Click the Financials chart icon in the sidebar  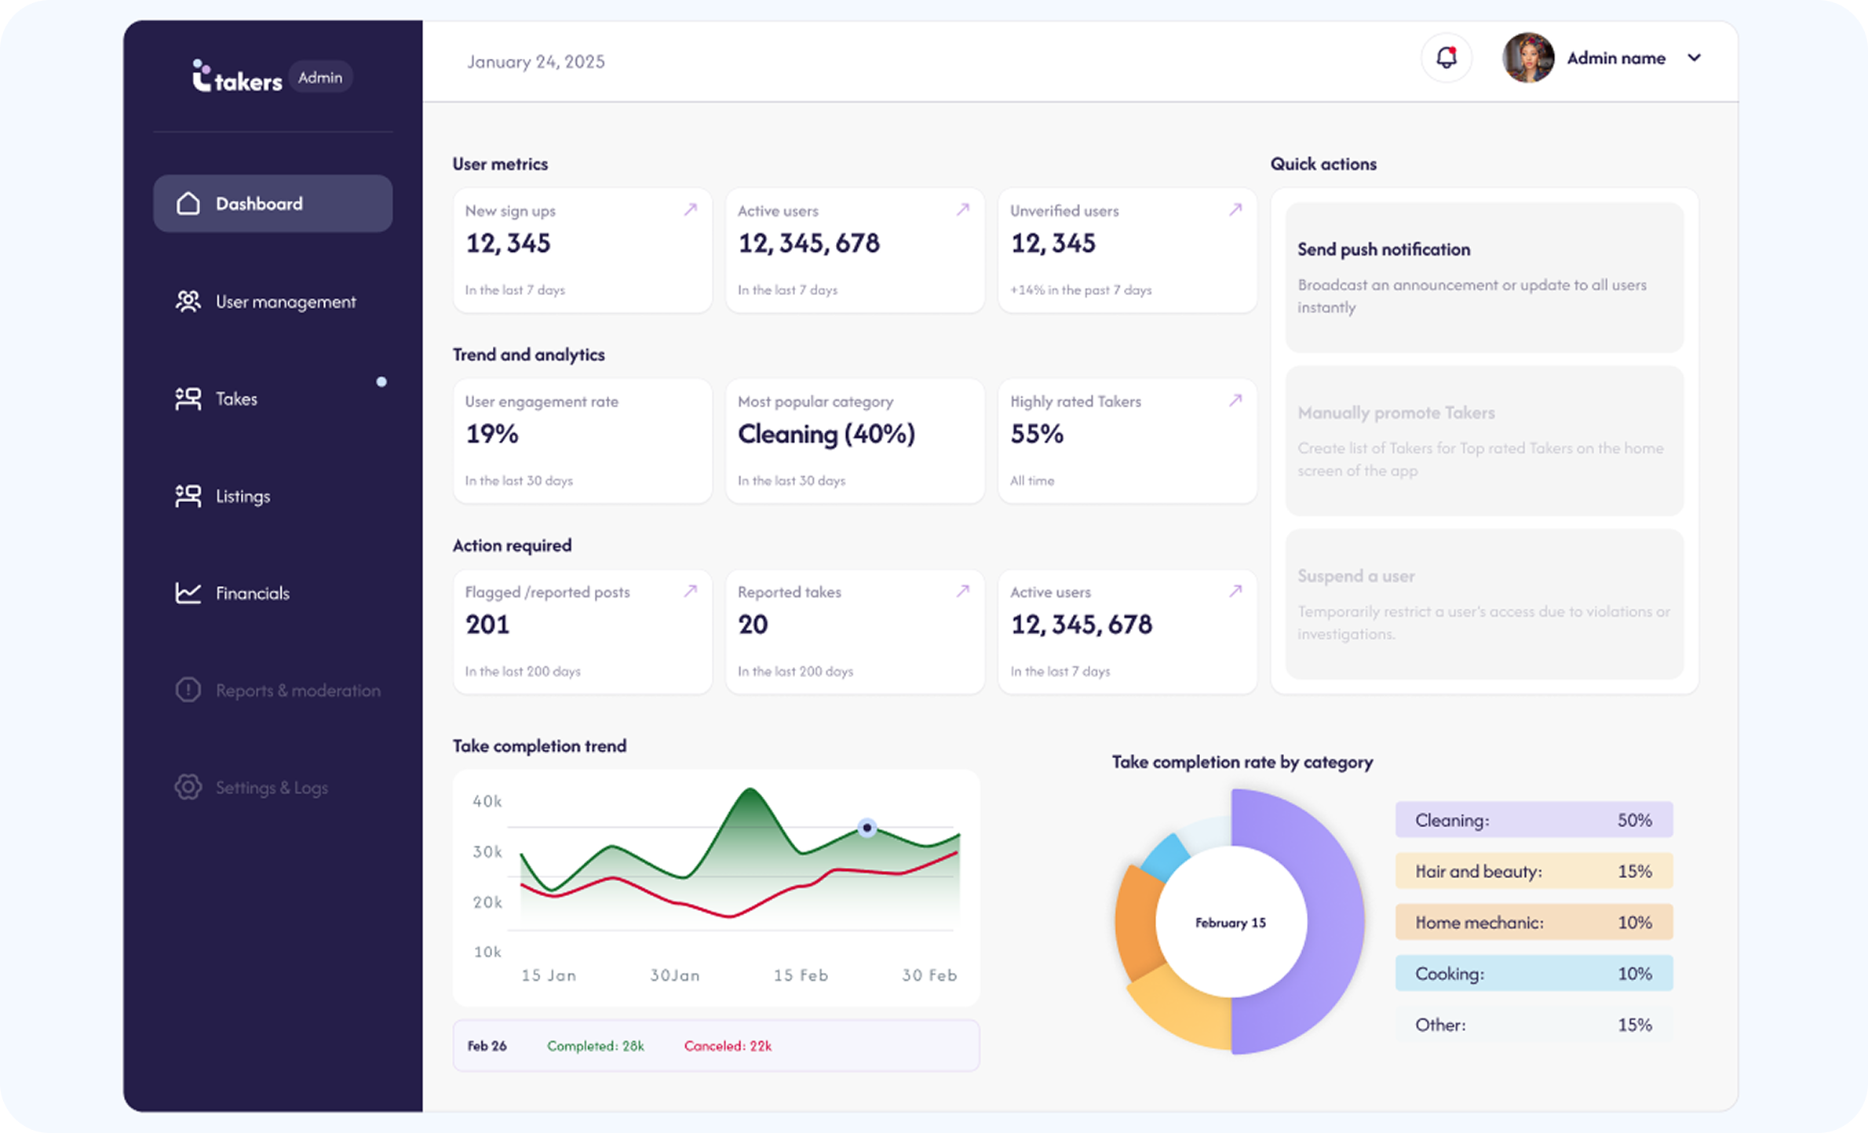click(x=188, y=593)
